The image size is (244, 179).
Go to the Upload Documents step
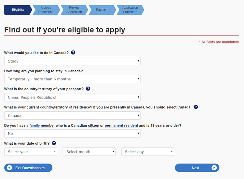[x=46, y=10]
